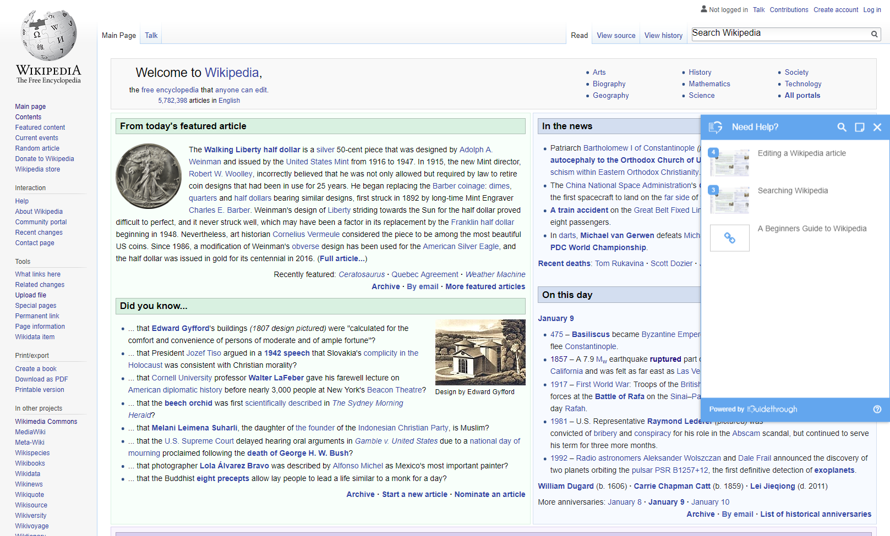The width and height of the screenshot is (890, 536).
Task: Open the exoplanets link
Action: pyautogui.click(x=834, y=470)
